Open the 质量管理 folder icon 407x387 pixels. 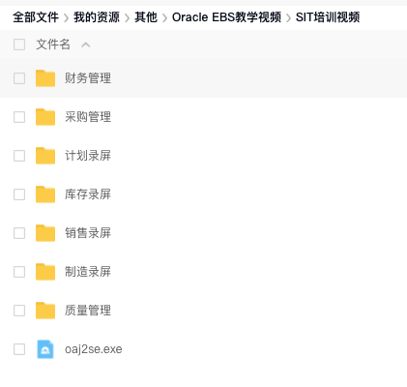click(45, 311)
